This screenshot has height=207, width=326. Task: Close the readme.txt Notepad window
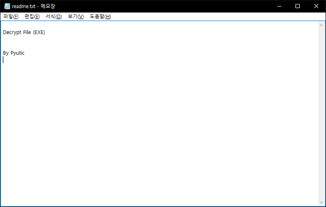316,6
